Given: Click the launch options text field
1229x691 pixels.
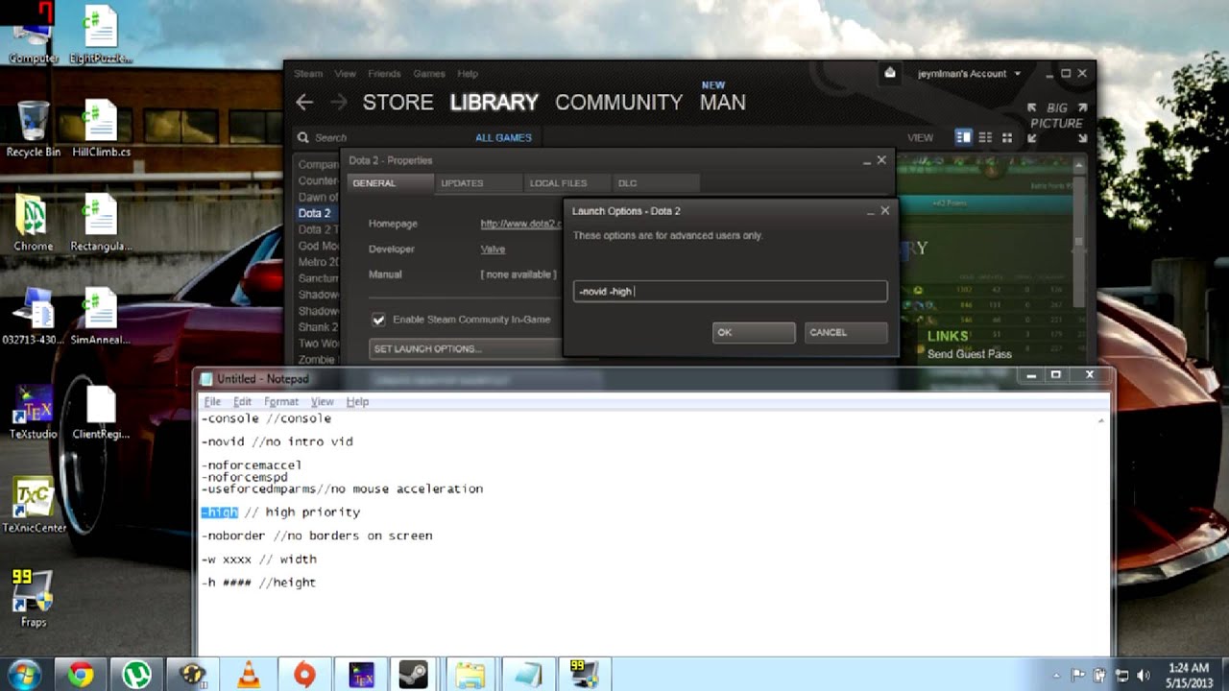Looking at the screenshot, I should [730, 291].
